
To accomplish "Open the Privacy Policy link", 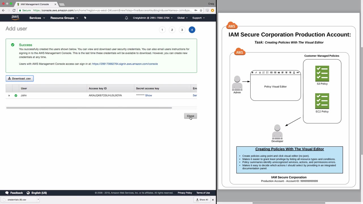I will click(x=185, y=193).
